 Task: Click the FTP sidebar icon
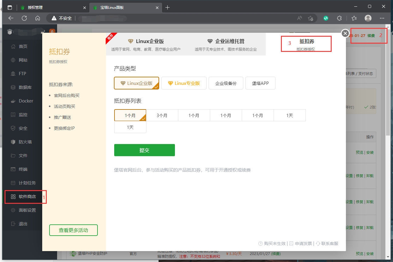pos(13,74)
